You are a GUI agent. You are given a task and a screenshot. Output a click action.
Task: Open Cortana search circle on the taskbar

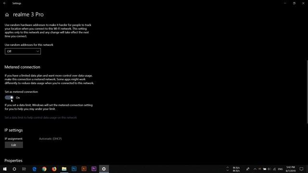[x=14, y=169]
